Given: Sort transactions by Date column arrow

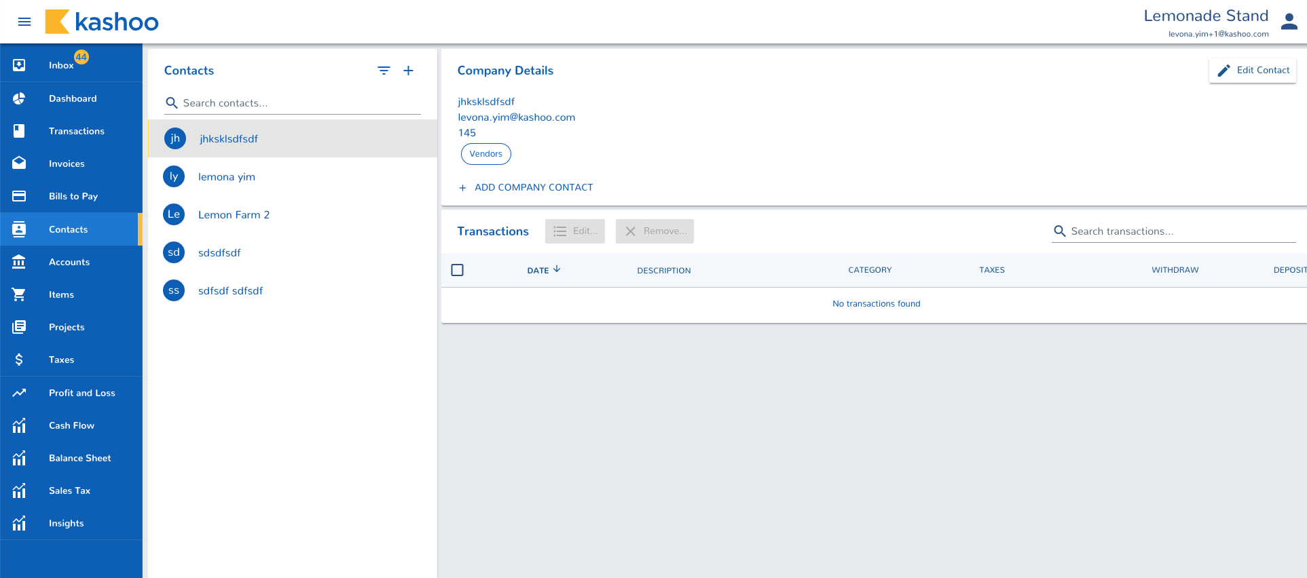Looking at the screenshot, I should [557, 269].
